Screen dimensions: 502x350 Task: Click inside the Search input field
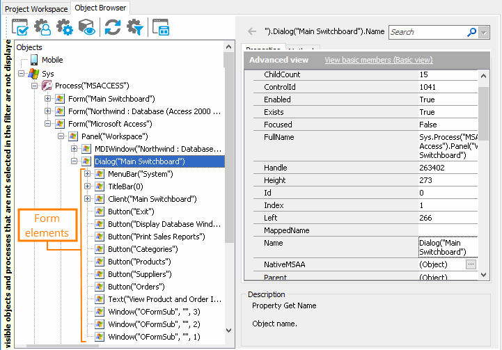(426, 32)
